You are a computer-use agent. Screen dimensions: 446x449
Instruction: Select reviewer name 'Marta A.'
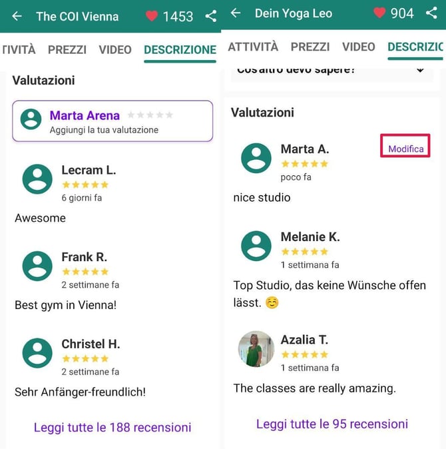(305, 149)
